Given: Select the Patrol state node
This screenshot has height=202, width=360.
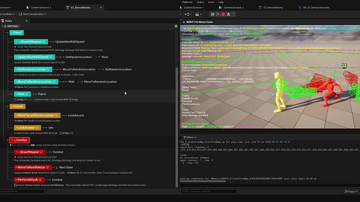Looking at the screenshot, I should point(16,33).
